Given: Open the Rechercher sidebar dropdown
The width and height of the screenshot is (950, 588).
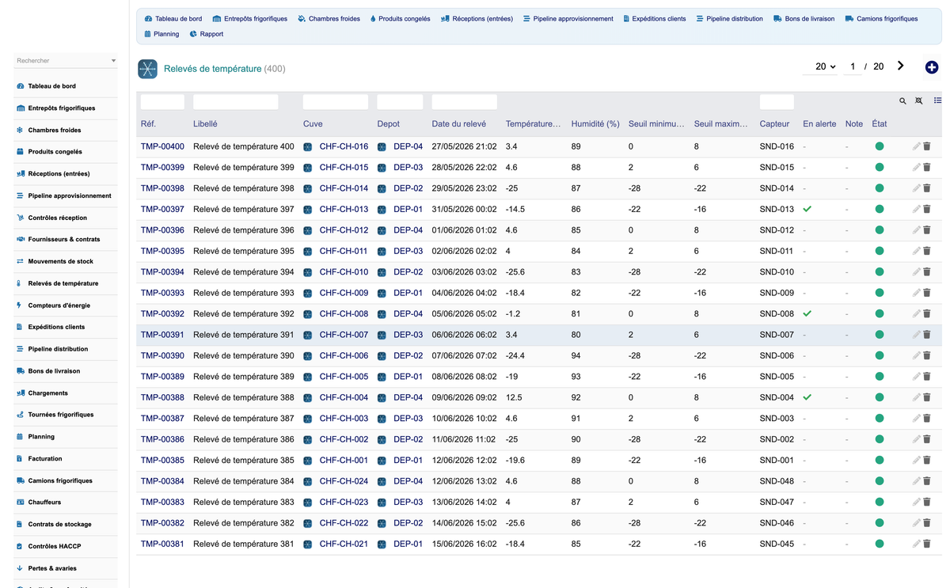Looking at the screenshot, I should coord(66,60).
